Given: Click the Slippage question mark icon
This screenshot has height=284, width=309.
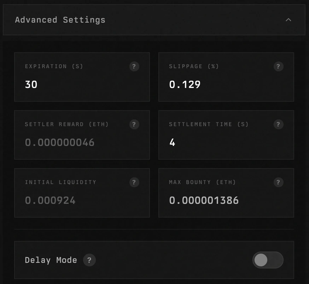Looking at the screenshot, I should (x=278, y=66).
